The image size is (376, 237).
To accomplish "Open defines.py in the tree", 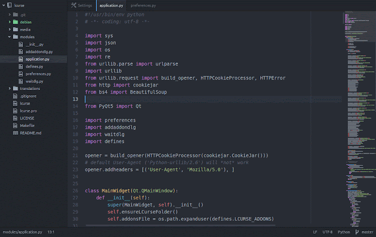I will [34, 66].
